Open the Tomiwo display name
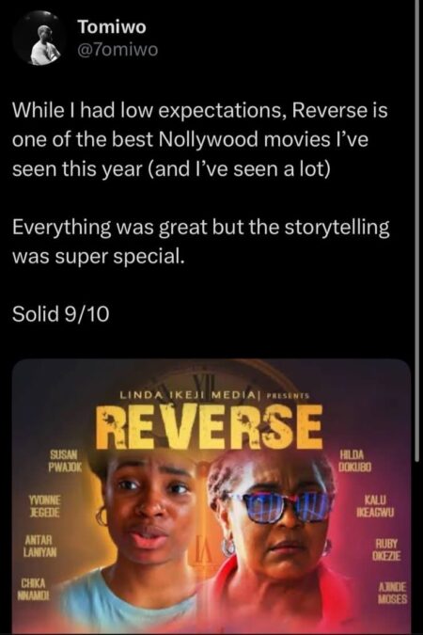 coord(112,27)
